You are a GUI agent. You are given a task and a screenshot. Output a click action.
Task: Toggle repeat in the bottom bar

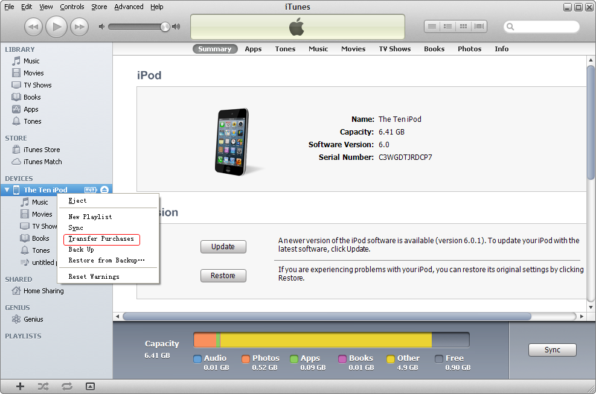point(67,386)
